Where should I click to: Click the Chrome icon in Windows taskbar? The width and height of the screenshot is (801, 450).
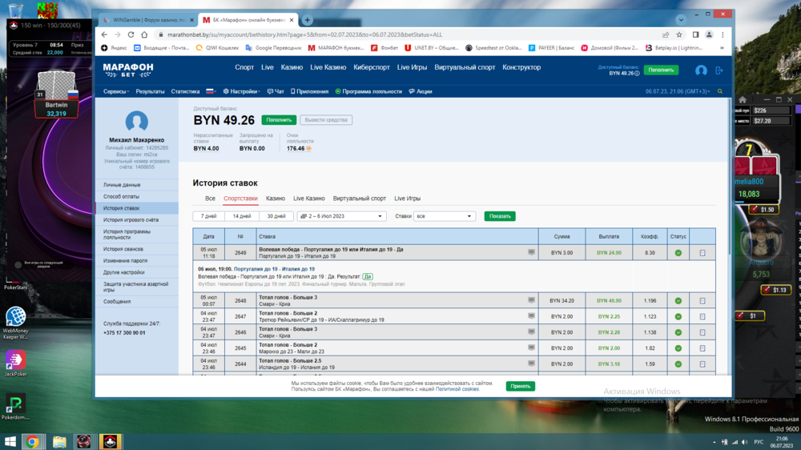tap(33, 441)
